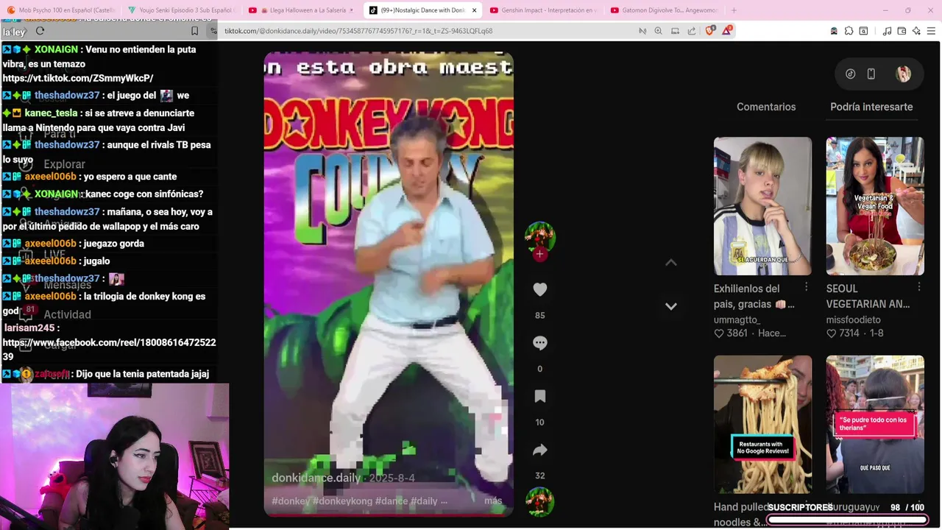Screen dimensions: 942x530
Task: Switch to Youjo Senki Episodio 3 tab
Action: (181, 10)
